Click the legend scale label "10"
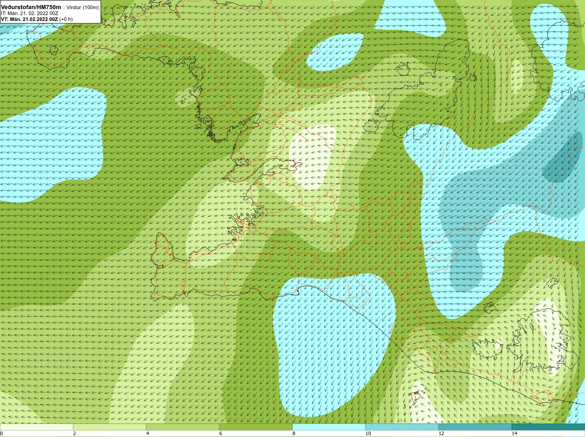585x437 pixels. tap(368, 433)
